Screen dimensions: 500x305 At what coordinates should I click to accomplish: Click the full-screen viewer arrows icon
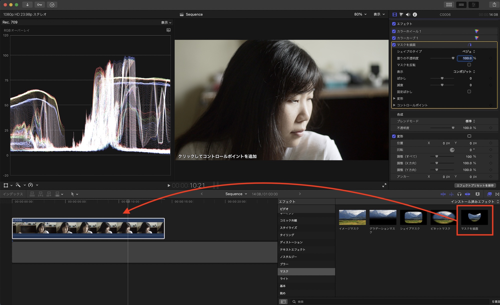[x=384, y=185]
